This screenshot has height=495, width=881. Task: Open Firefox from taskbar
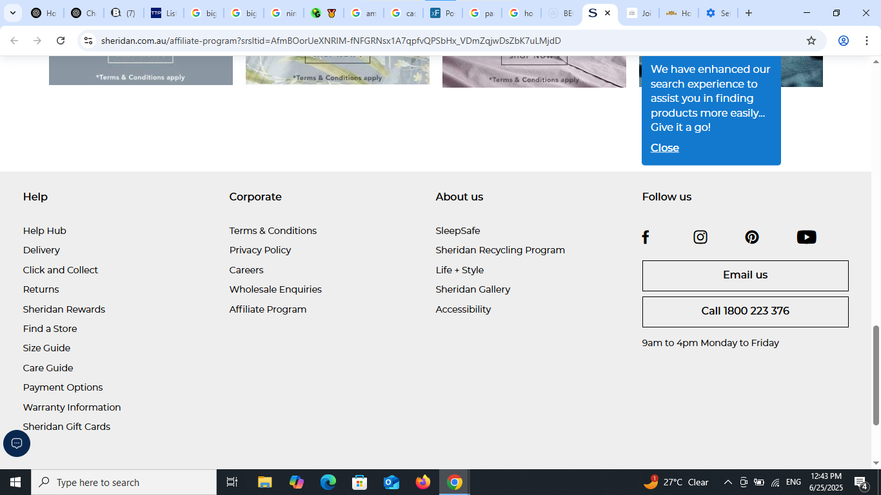click(x=423, y=482)
